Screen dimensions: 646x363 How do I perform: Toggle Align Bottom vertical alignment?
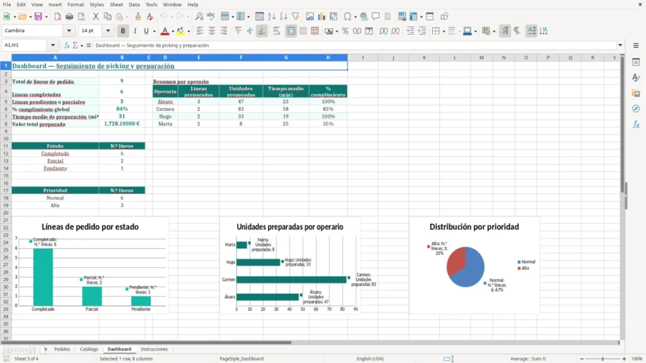click(262, 31)
